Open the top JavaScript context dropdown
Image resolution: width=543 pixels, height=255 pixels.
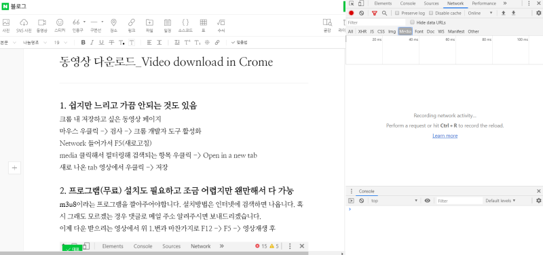click(394, 201)
